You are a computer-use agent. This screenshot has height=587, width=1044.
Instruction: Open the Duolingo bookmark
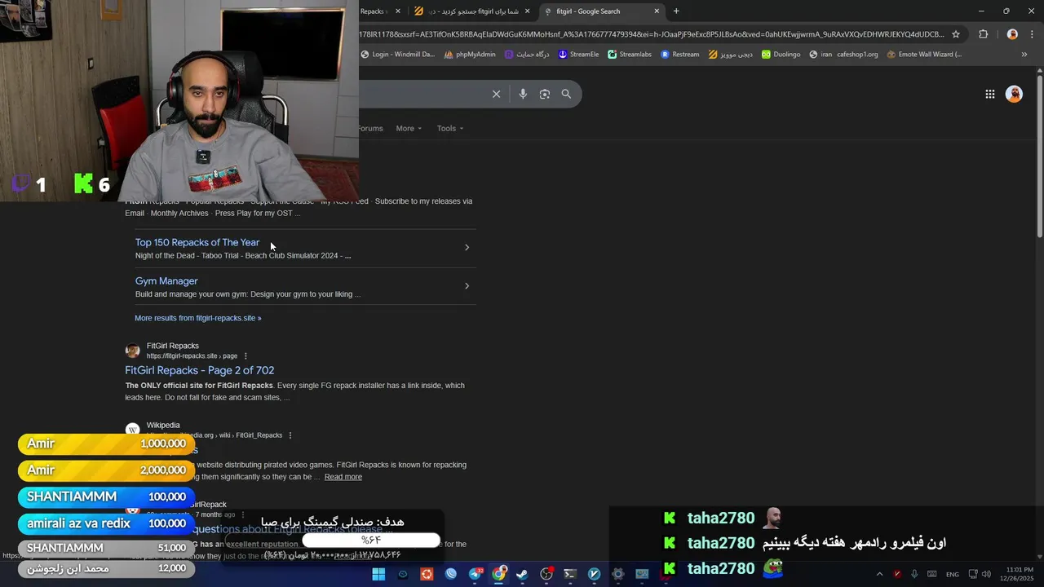click(x=781, y=55)
